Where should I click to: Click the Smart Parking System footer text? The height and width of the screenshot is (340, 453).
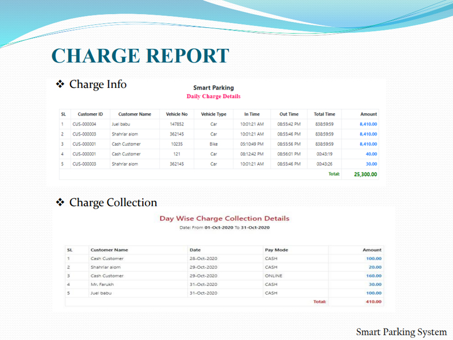click(x=401, y=331)
